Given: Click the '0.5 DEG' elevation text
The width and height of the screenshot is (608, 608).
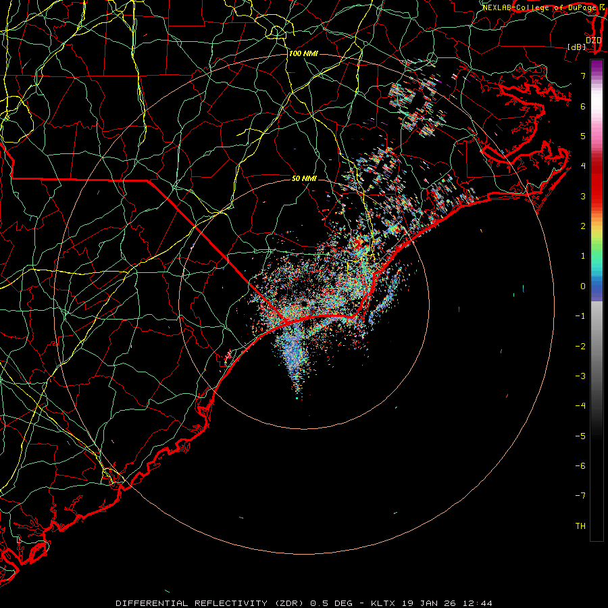Looking at the screenshot, I should pyautogui.click(x=331, y=603).
